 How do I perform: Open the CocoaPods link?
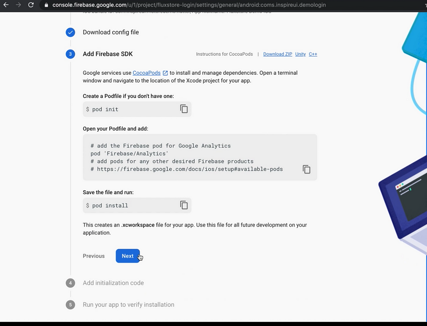[146, 73]
